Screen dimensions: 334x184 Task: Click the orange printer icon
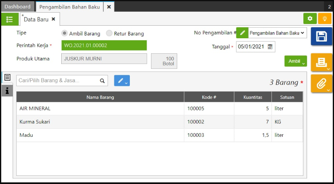pos(321,62)
